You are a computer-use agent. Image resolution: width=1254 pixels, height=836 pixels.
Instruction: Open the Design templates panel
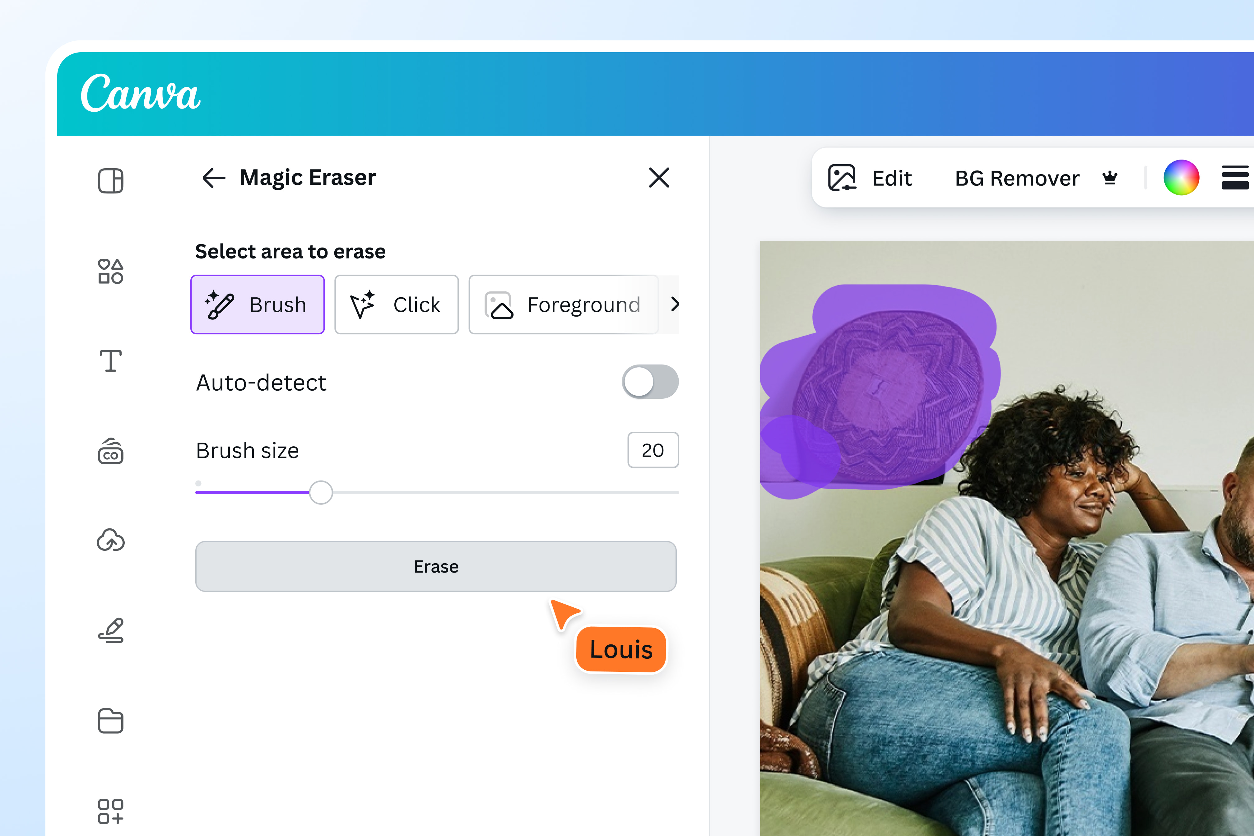110,181
